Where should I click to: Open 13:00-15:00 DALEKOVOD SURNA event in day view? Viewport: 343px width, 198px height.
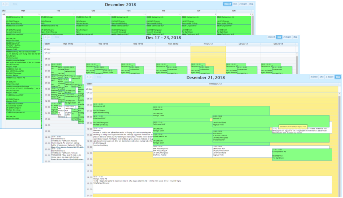pyautogui.click(x=242, y=151)
